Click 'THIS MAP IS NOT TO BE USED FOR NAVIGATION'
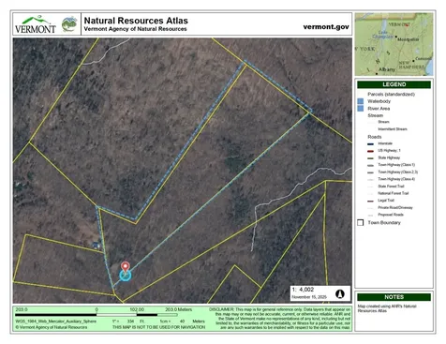This screenshot has width=446, height=344. tap(158, 327)
